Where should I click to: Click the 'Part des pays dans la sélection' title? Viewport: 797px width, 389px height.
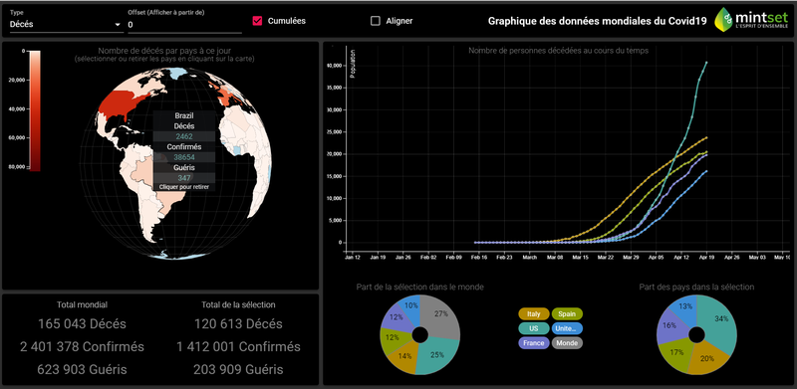pyautogui.click(x=696, y=287)
